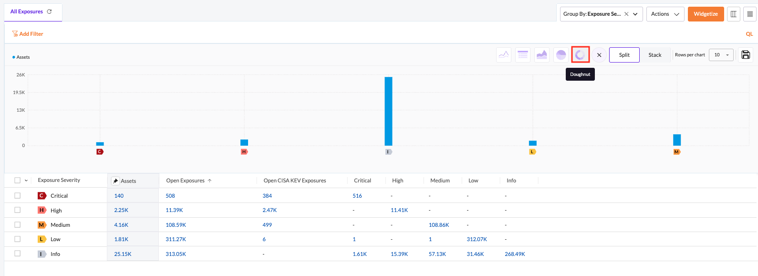This screenshot has height=276, width=758.
Task: Check the Critical row checkbox
Action: coord(17,195)
